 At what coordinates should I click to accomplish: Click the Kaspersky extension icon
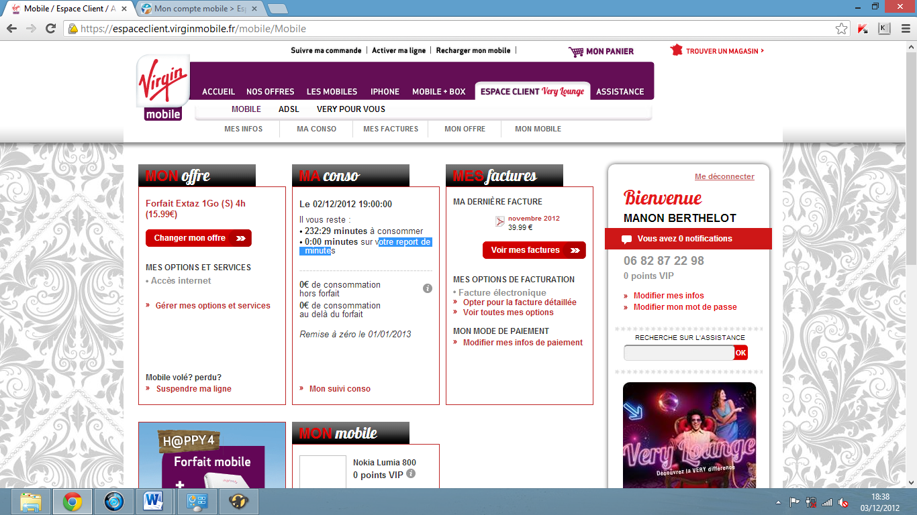coord(863,29)
